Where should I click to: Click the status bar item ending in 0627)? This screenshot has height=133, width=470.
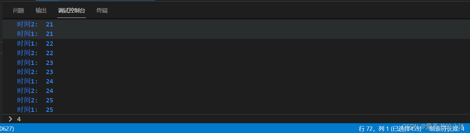pyautogui.click(x=7, y=128)
